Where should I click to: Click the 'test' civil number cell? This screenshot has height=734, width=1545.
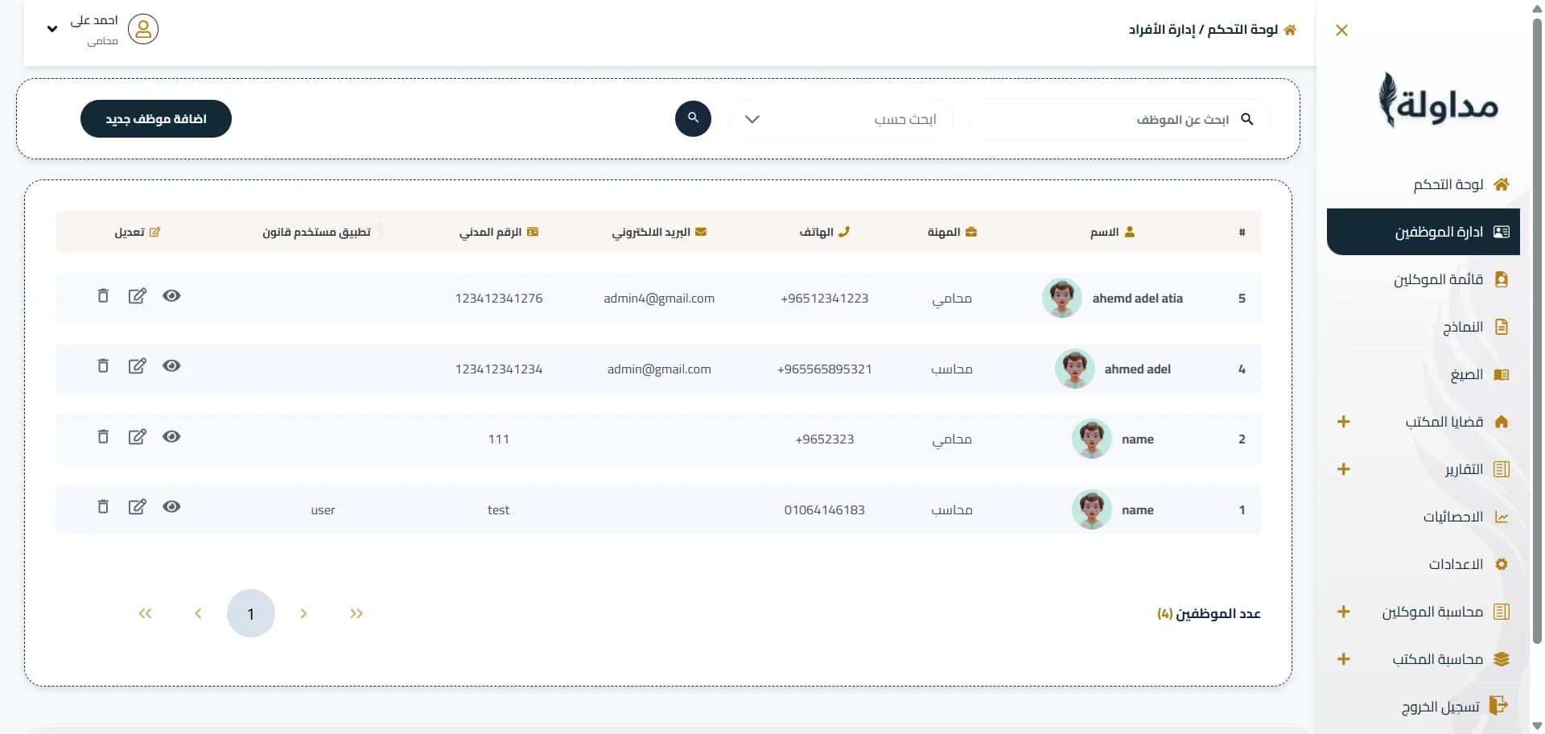click(x=499, y=509)
